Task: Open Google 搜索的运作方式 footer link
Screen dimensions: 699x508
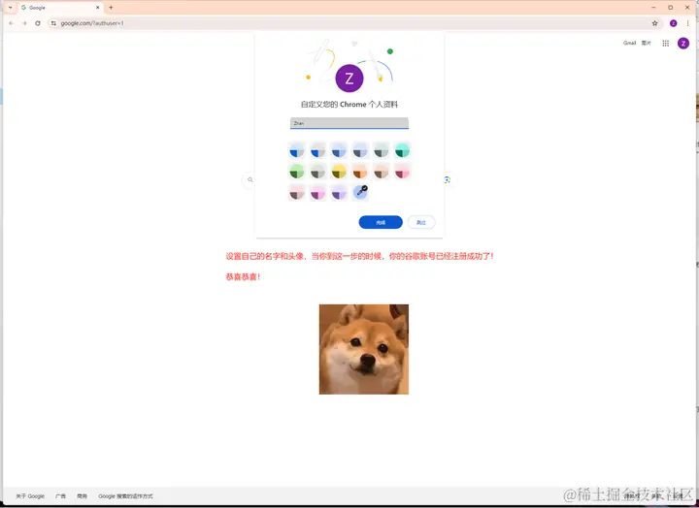Action: tap(125, 496)
